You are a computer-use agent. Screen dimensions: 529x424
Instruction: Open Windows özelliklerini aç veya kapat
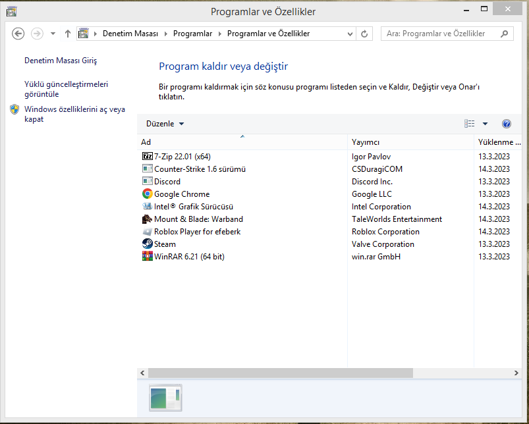(x=74, y=114)
